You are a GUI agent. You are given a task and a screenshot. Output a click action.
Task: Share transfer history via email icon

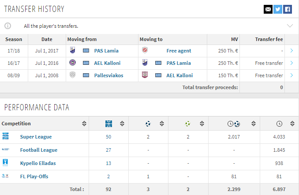[268, 9]
